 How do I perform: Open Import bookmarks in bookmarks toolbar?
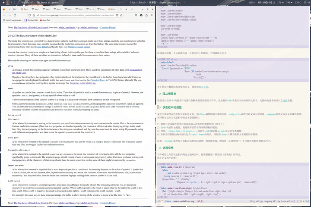[x=13, y=20]
